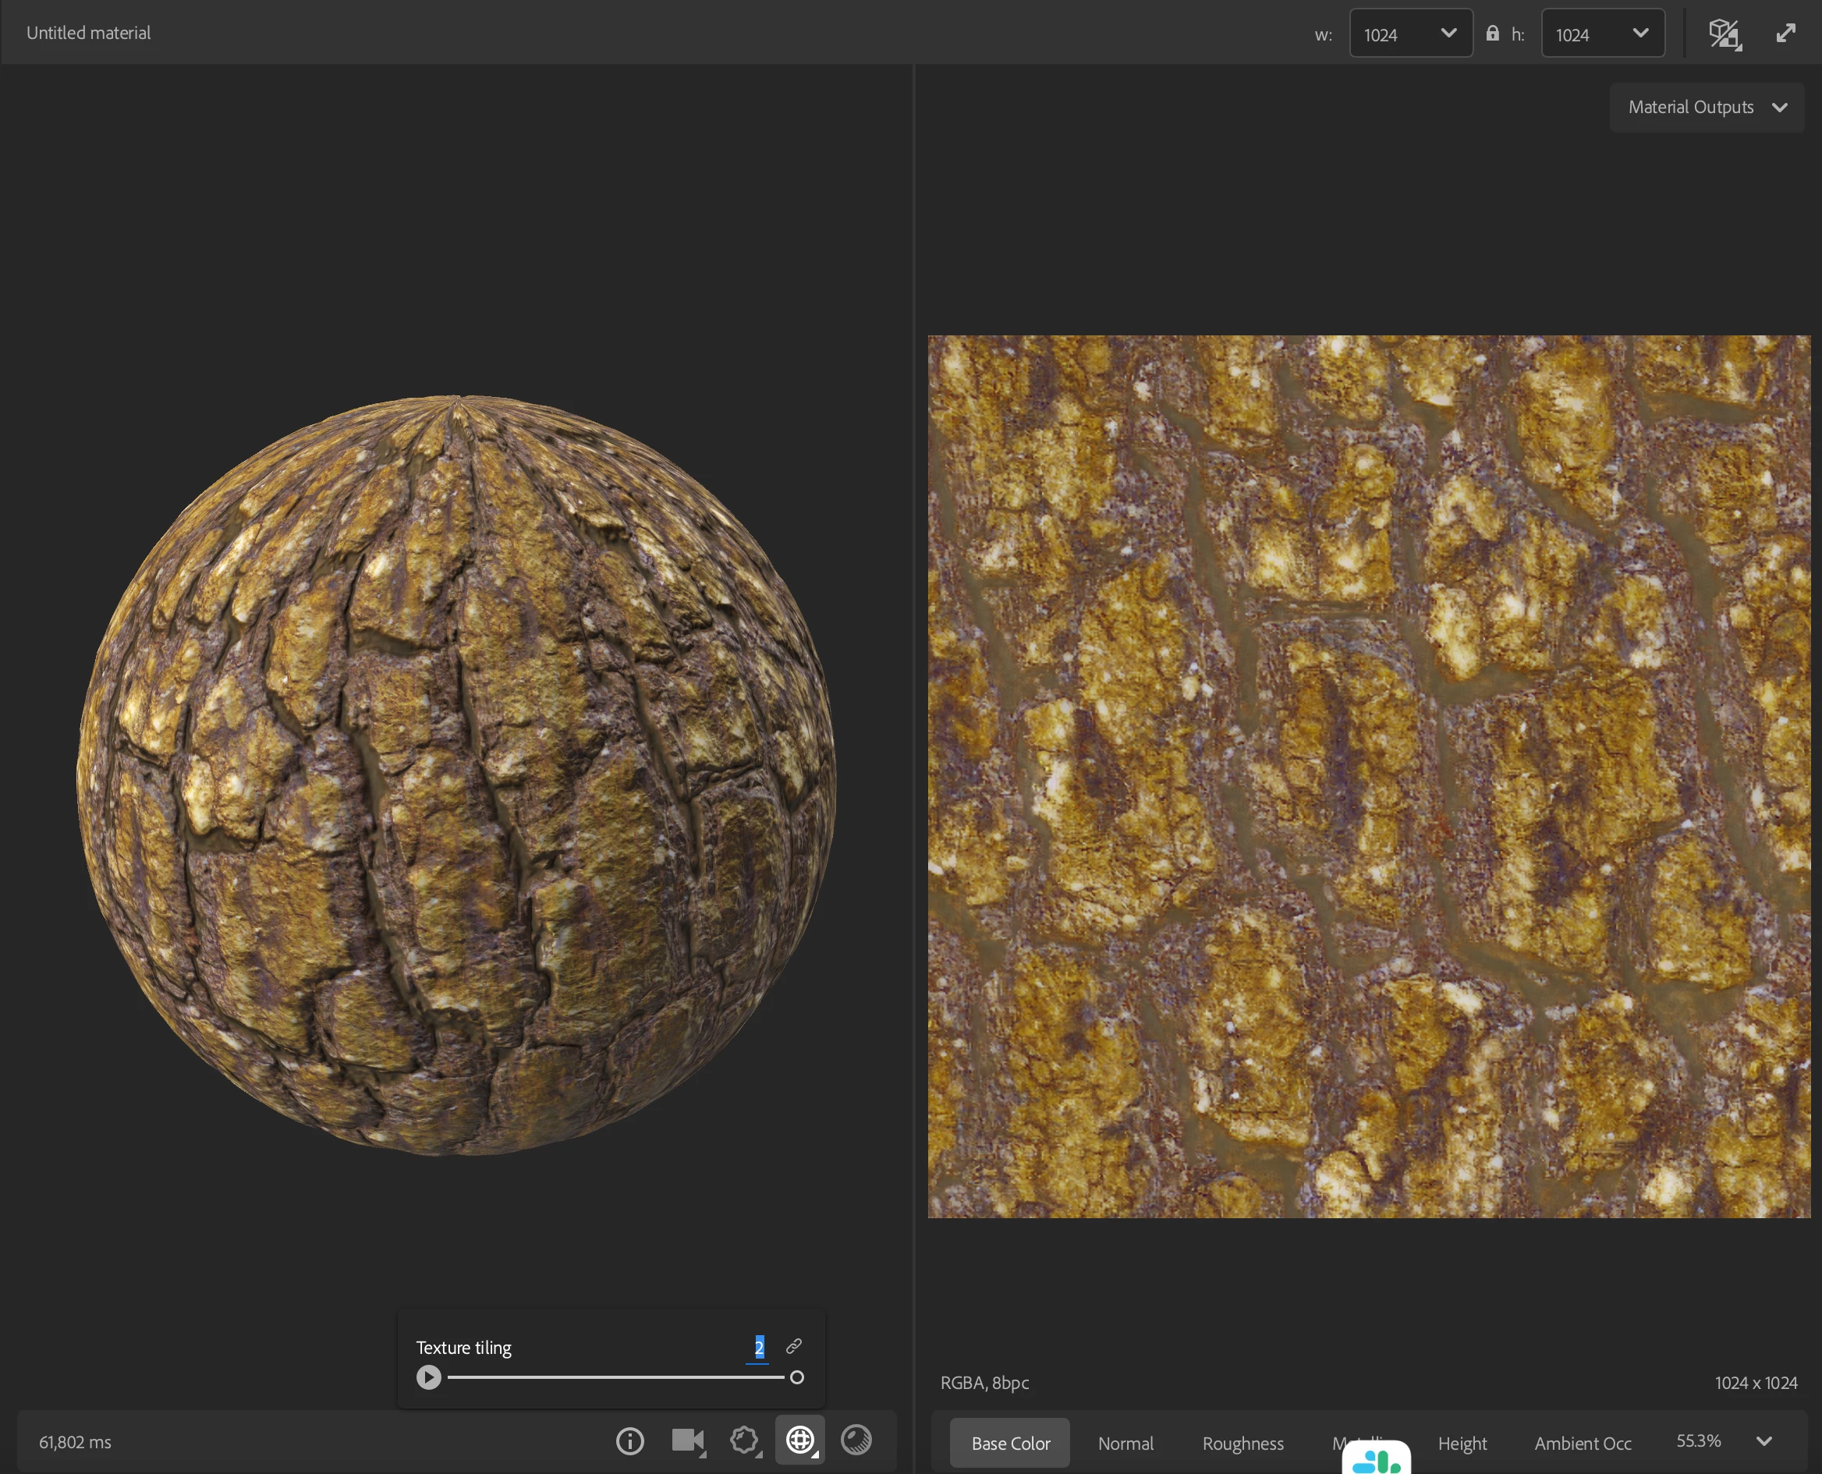This screenshot has height=1474, width=1822.
Task: Open the camera settings icon
Action: [687, 1440]
